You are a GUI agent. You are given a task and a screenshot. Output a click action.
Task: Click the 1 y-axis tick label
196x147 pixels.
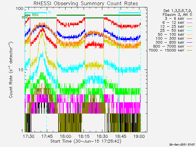[x=22, y=131]
